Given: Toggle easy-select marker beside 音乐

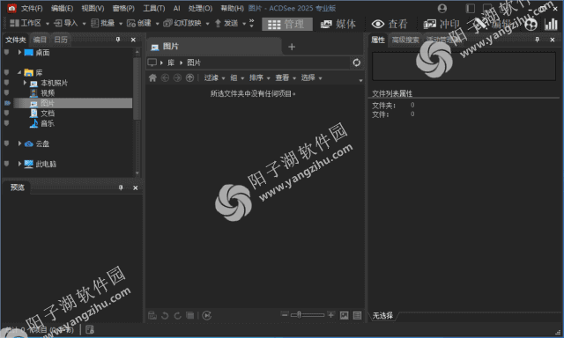Looking at the screenshot, I should coord(6,123).
